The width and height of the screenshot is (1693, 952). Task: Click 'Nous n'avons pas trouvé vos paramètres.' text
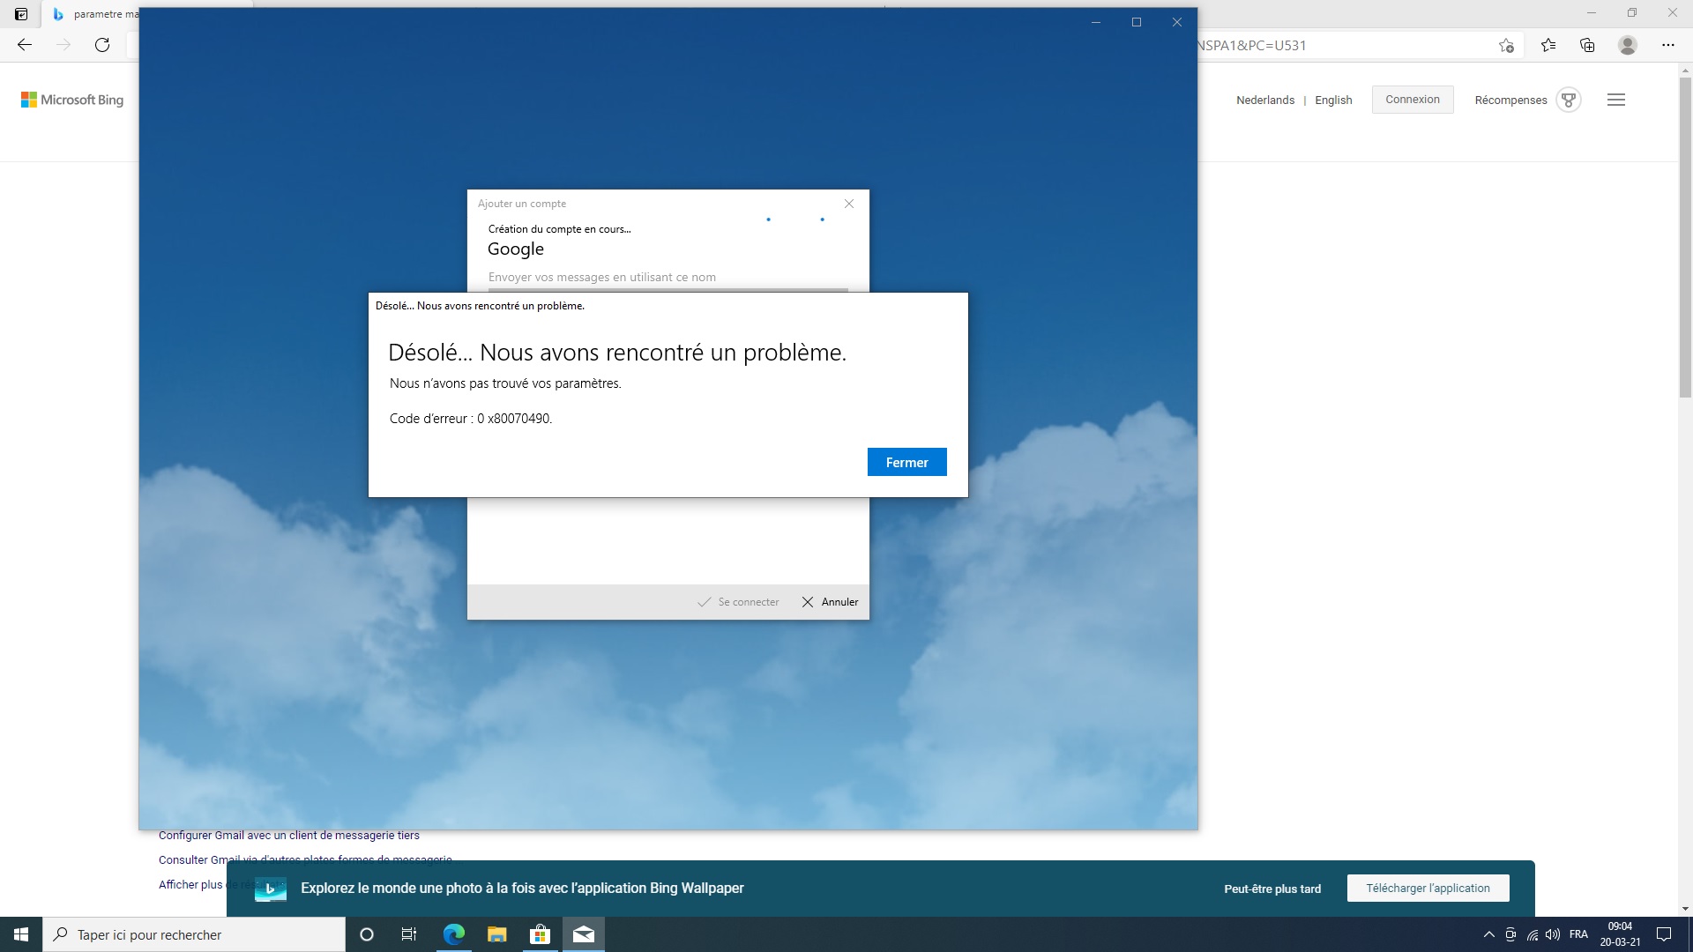pos(505,383)
